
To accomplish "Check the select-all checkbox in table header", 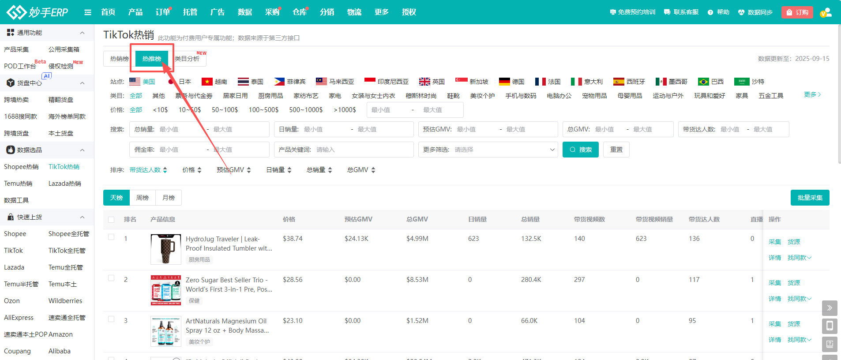I will 111,220.
